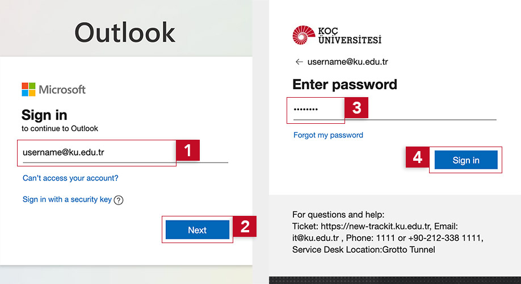Click the "Enter password" heading
Image resolution: width=521 pixels, height=284 pixels.
(344, 85)
